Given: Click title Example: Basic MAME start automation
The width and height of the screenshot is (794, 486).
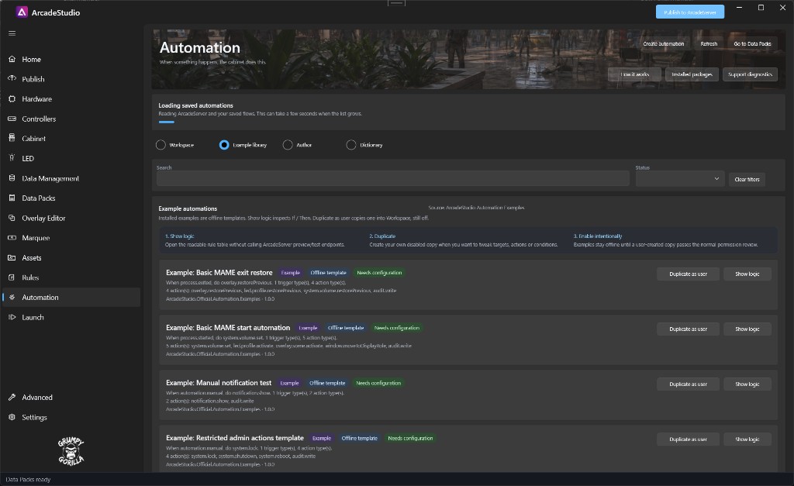Looking at the screenshot, I should [228, 328].
